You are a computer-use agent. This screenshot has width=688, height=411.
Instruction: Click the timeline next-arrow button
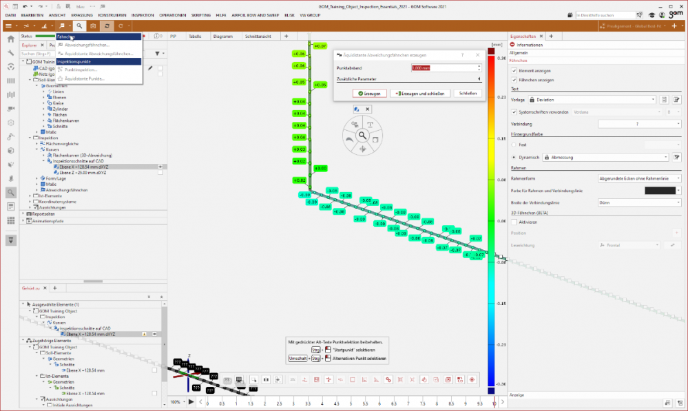[x=503, y=402]
